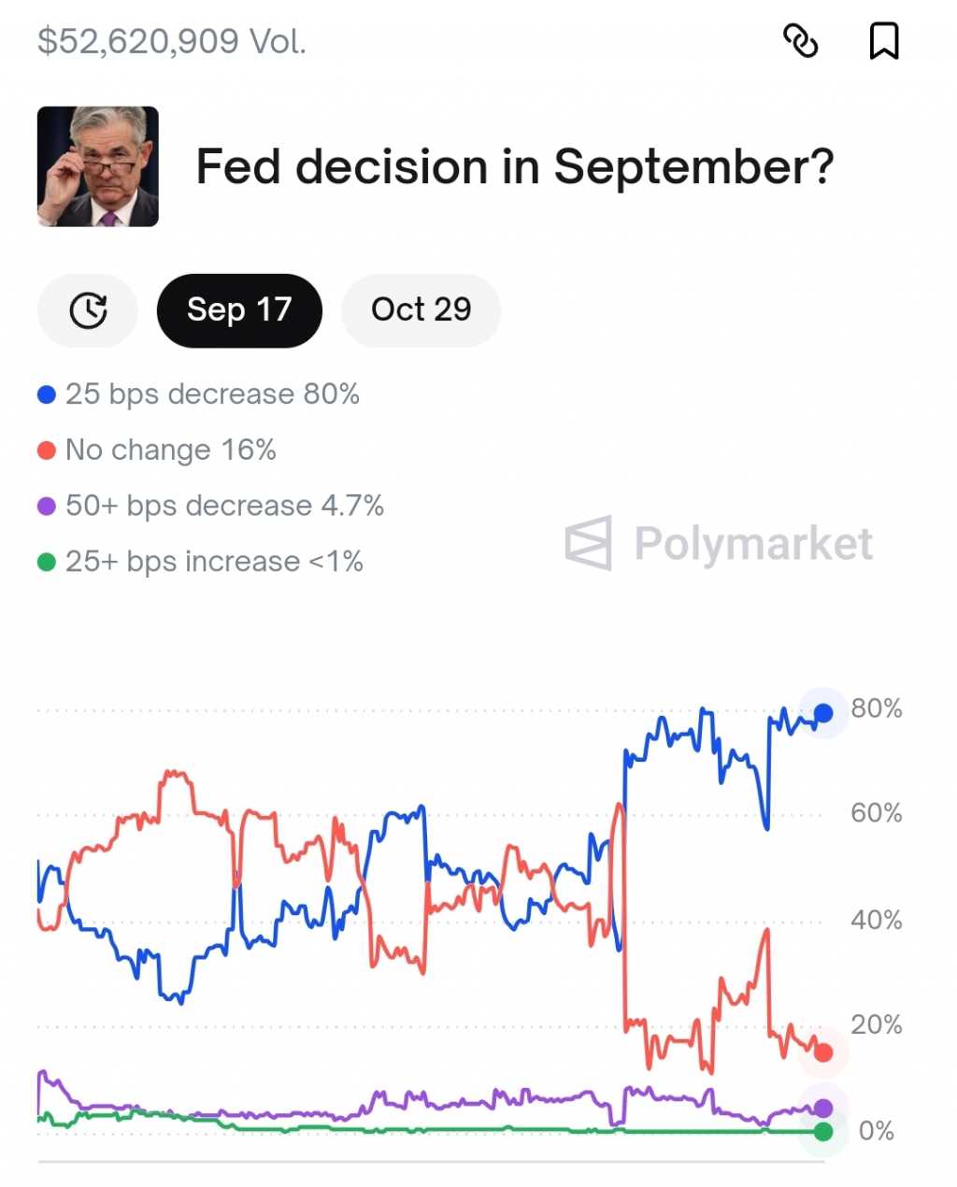The height and width of the screenshot is (1187, 957).
Task: Select the No change 16% label
Action: tap(171, 450)
